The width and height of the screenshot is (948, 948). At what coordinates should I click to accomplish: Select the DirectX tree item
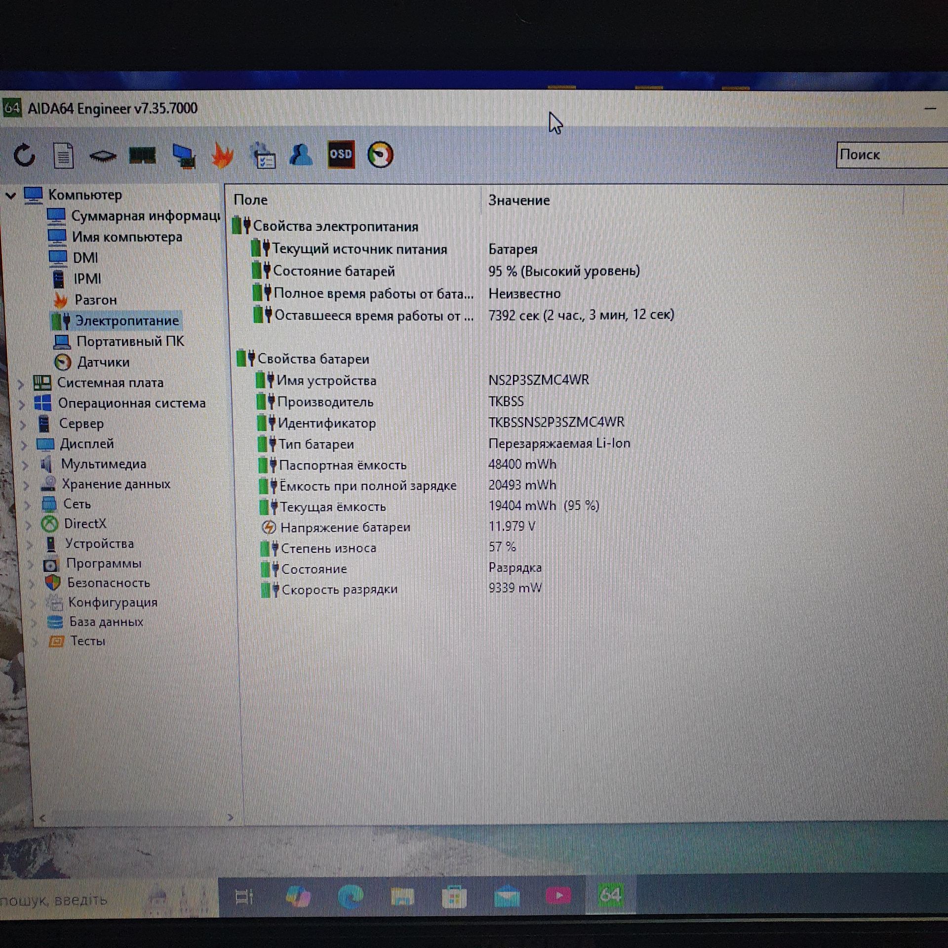85,524
